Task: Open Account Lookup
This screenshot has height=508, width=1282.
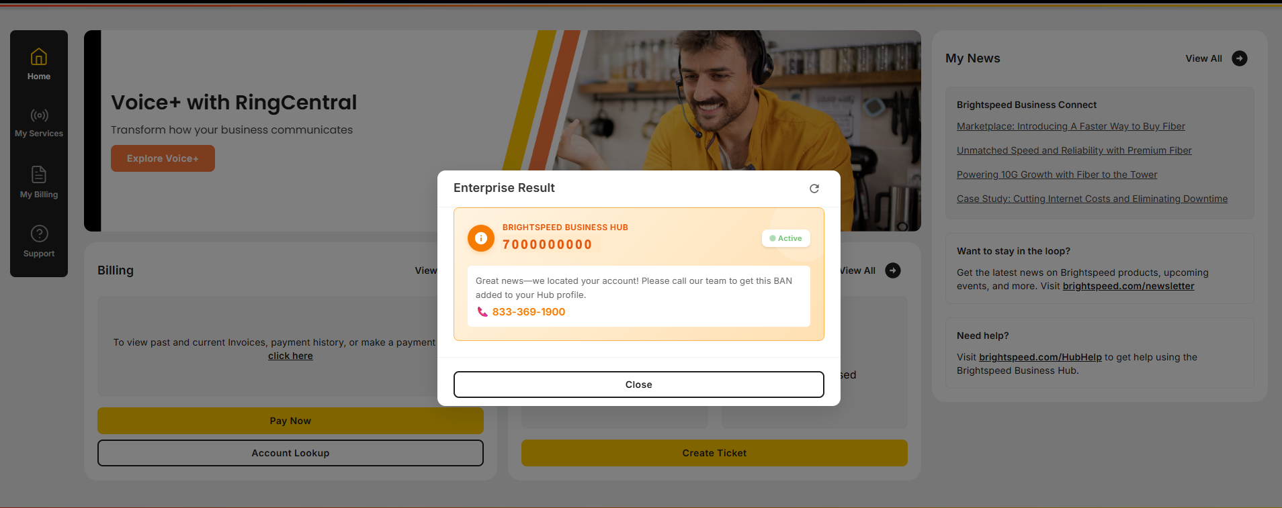Action: (x=290, y=453)
